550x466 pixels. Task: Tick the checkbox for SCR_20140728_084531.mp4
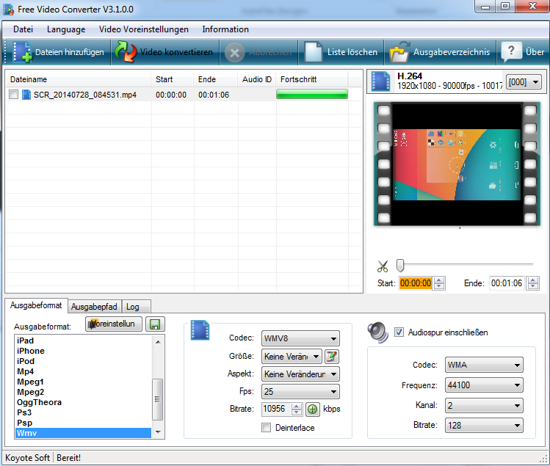pos(14,95)
